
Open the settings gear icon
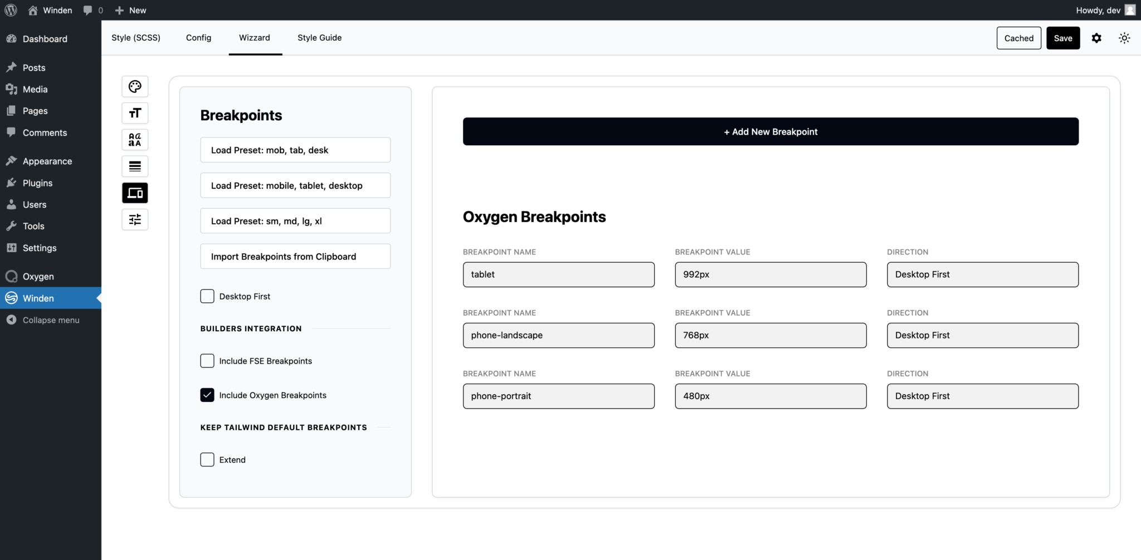click(1096, 38)
